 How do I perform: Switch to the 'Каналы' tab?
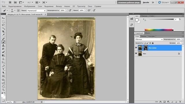(144, 36)
